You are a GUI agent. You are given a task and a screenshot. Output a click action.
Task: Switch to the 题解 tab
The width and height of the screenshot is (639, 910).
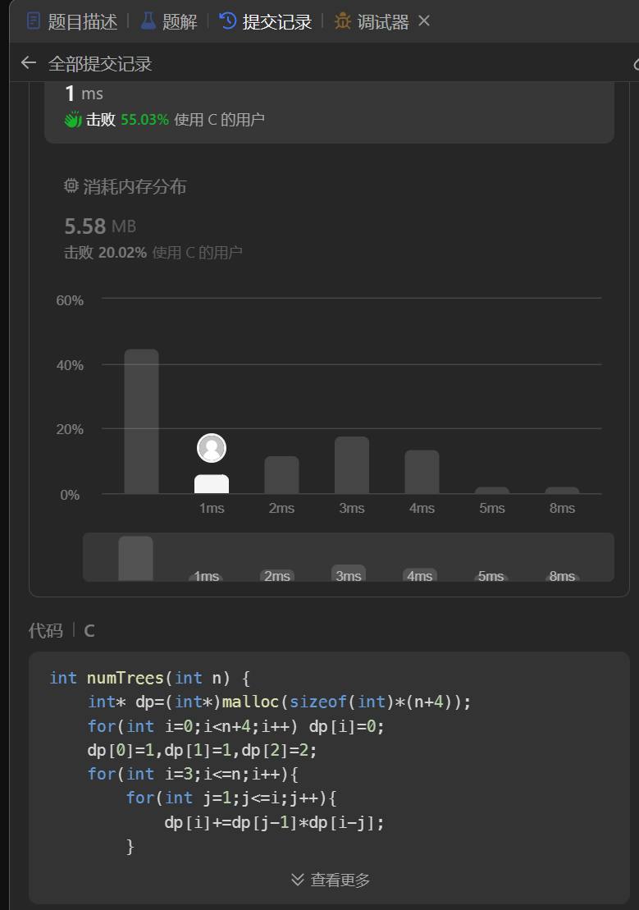click(179, 22)
